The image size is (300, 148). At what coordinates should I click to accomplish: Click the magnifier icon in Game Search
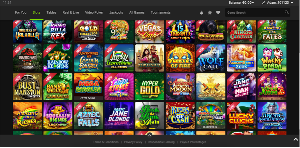pyautogui.click(x=286, y=12)
